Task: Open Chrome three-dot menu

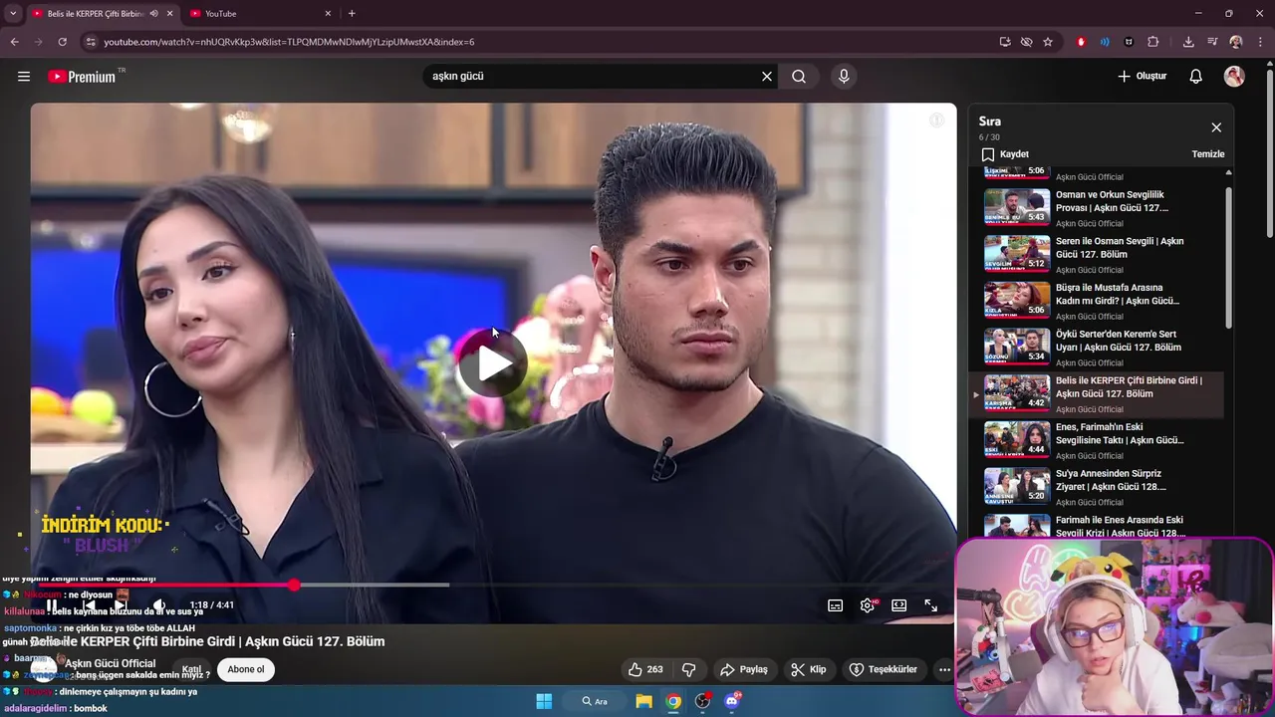Action: tap(1259, 42)
